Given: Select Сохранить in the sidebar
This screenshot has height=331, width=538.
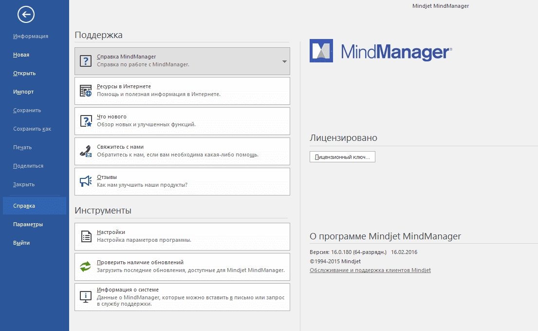Looking at the screenshot, I should click(x=27, y=110).
